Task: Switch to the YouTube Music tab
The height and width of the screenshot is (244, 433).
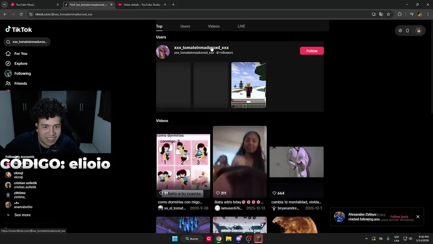Action: click(x=34, y=5)
